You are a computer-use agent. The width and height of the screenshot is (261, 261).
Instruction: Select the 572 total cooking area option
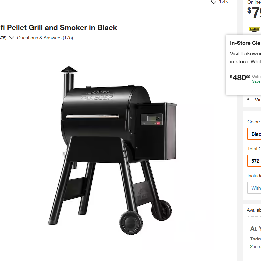point(255,161)
